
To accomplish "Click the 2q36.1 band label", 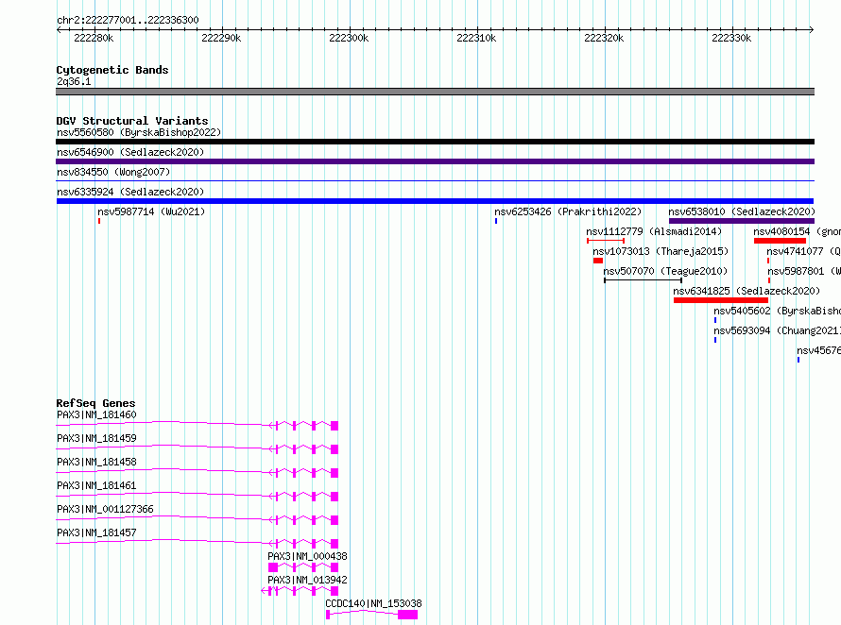I will tap(74, 81).
